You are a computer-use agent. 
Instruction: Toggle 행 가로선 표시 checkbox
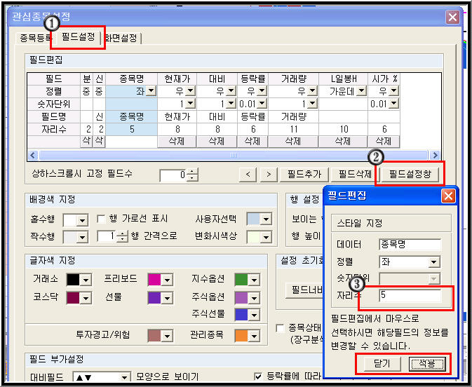click(101, 219)
